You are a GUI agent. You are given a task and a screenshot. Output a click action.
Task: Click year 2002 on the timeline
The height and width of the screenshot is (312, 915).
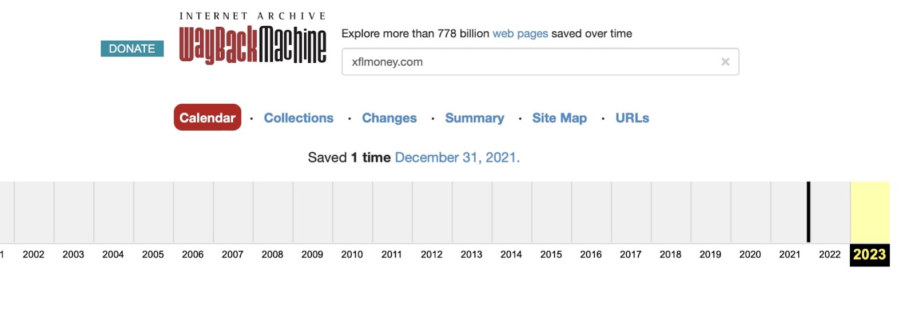point(34,254)
